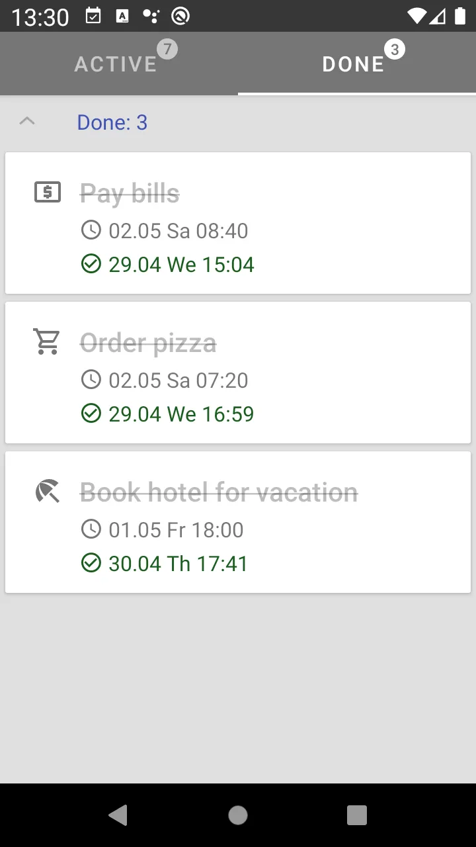The width and height of the screenshot is (476, 847).
Task: Open the Book hotel for vacation task
Action: [x=219, y=492]
